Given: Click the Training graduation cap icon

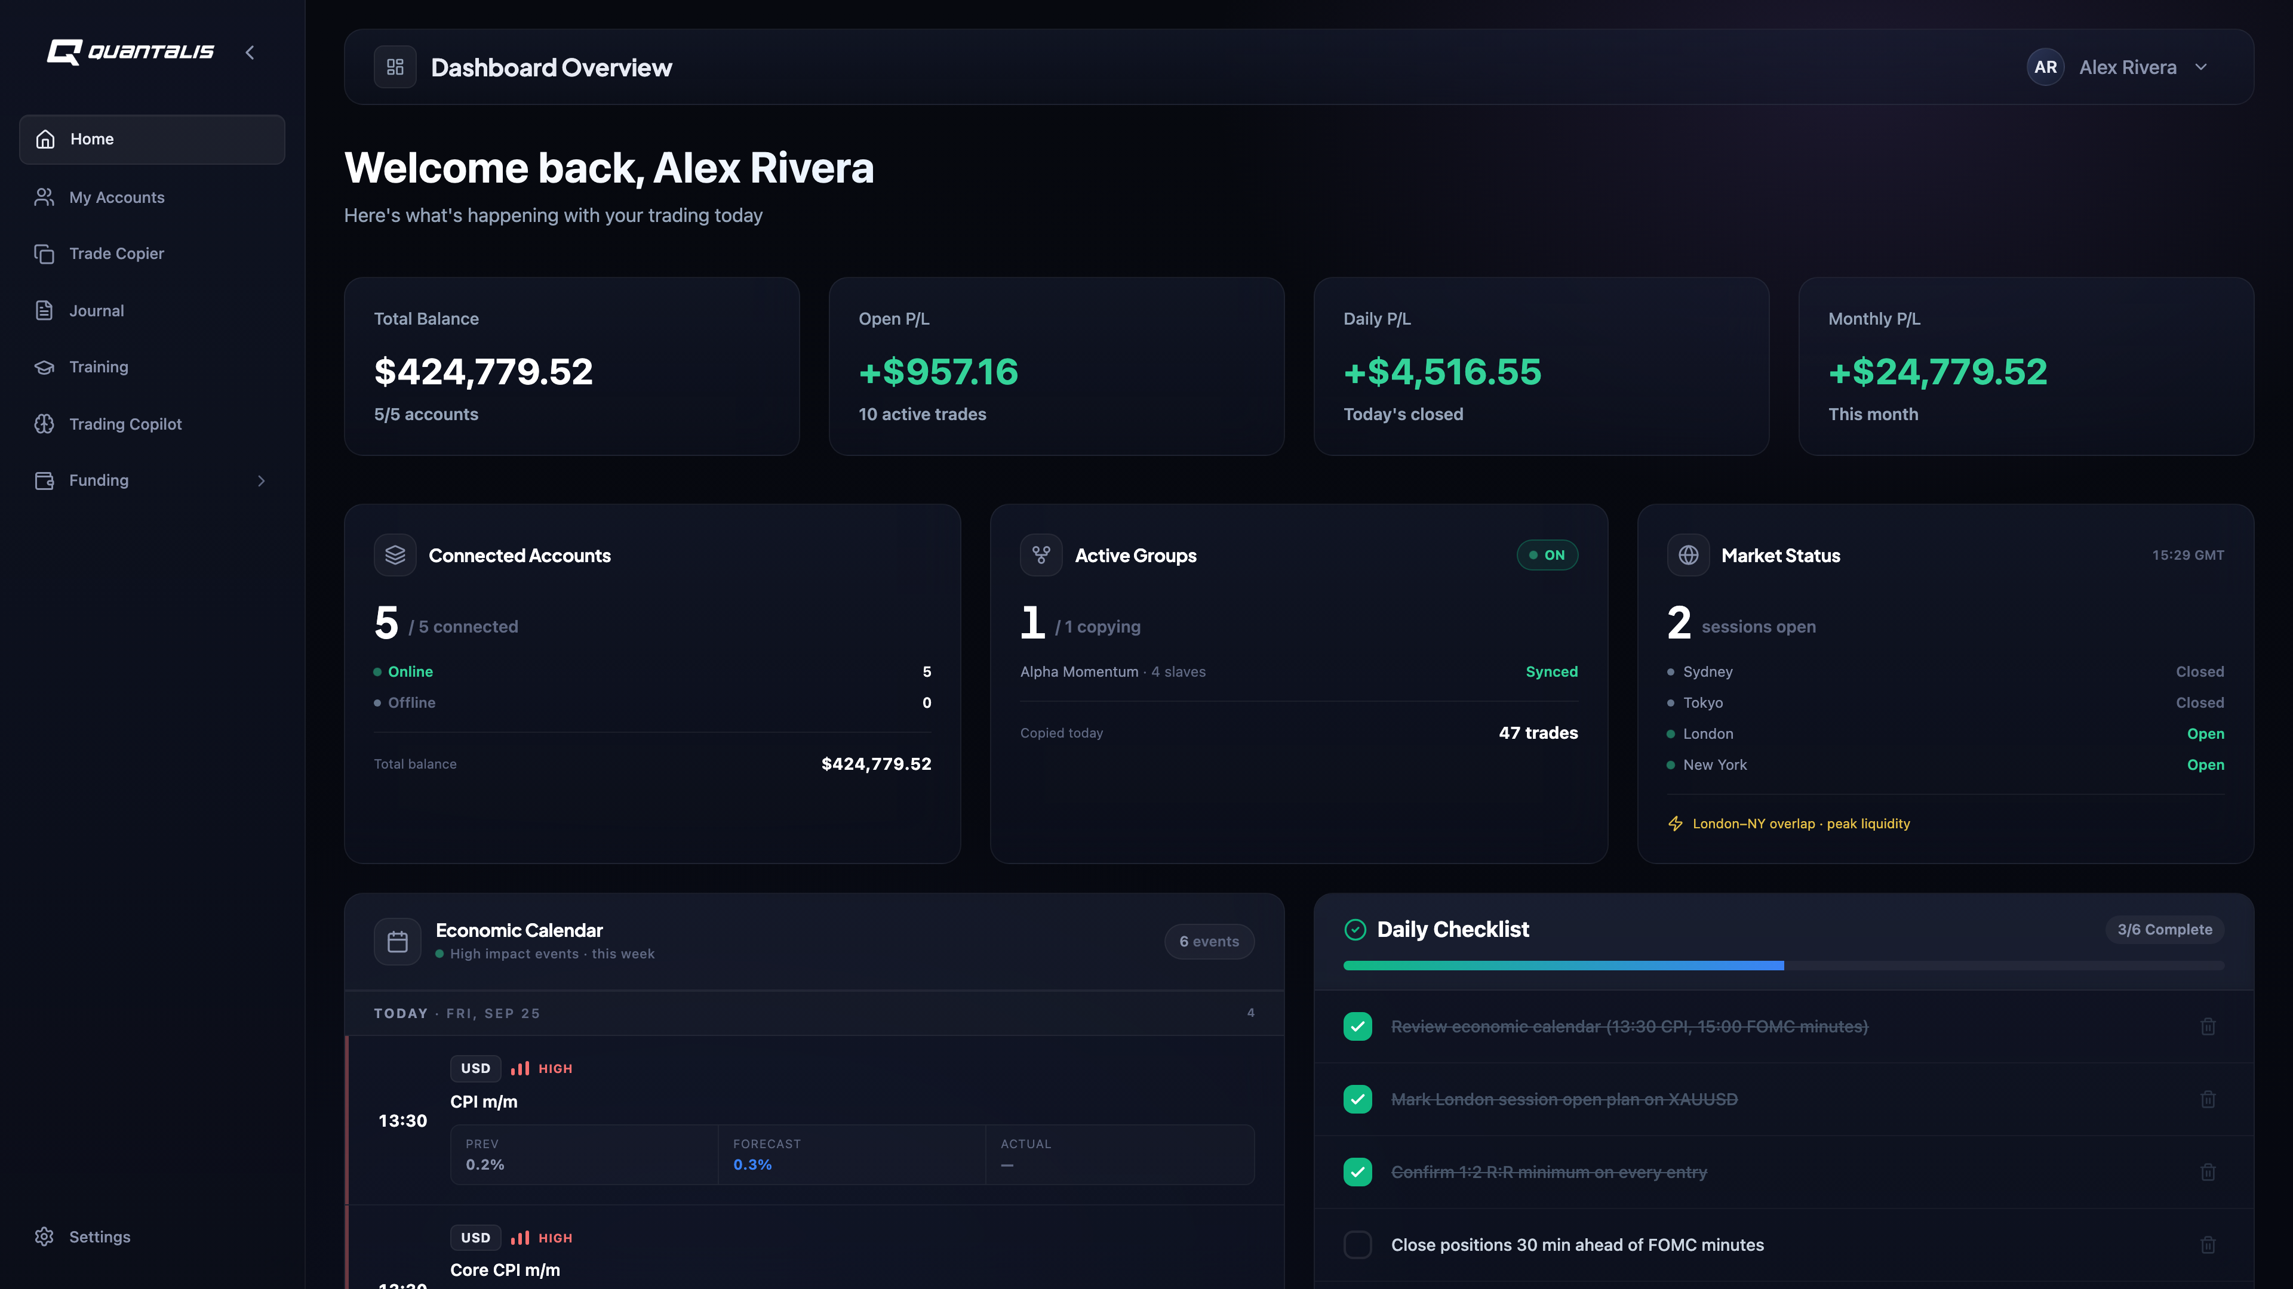Looking at the screenshot, I should tap(45, 366).
